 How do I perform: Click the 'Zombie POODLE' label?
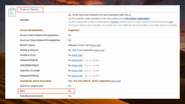29,60
